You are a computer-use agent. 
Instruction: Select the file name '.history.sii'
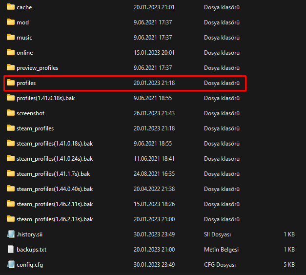point(29,234)
